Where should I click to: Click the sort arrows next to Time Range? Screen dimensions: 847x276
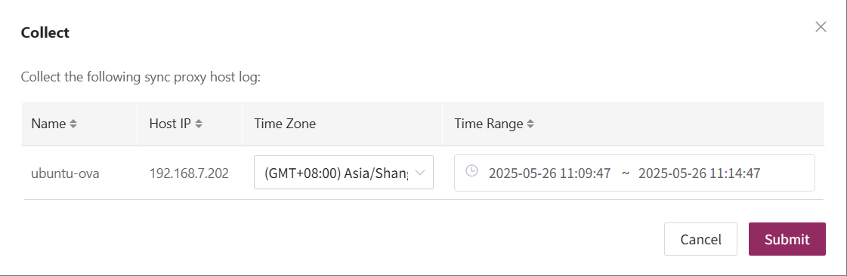pyautogui.click(x=530, y=124)
